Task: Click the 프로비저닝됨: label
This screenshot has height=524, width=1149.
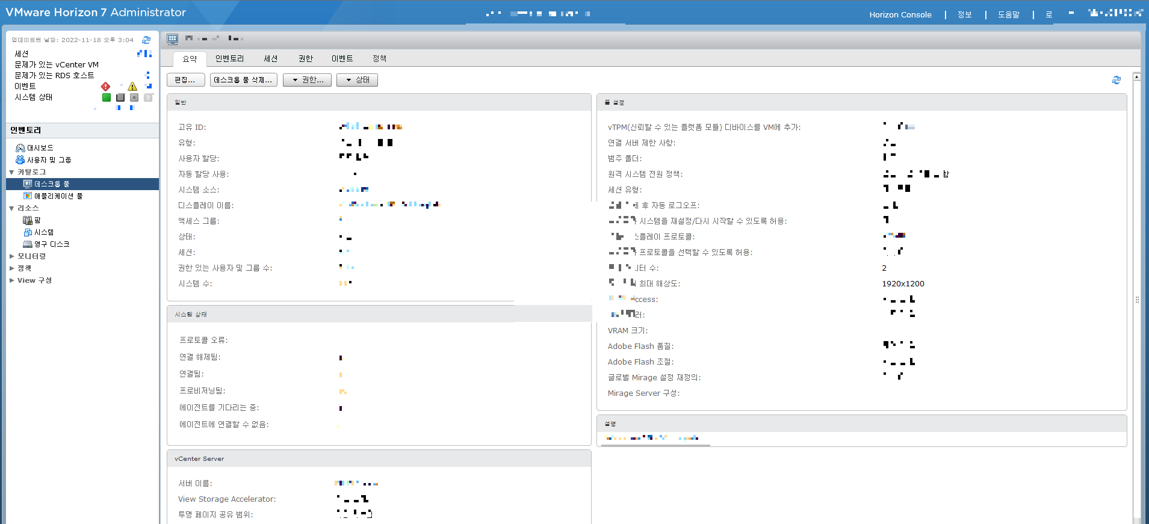Action: point(202,391)
